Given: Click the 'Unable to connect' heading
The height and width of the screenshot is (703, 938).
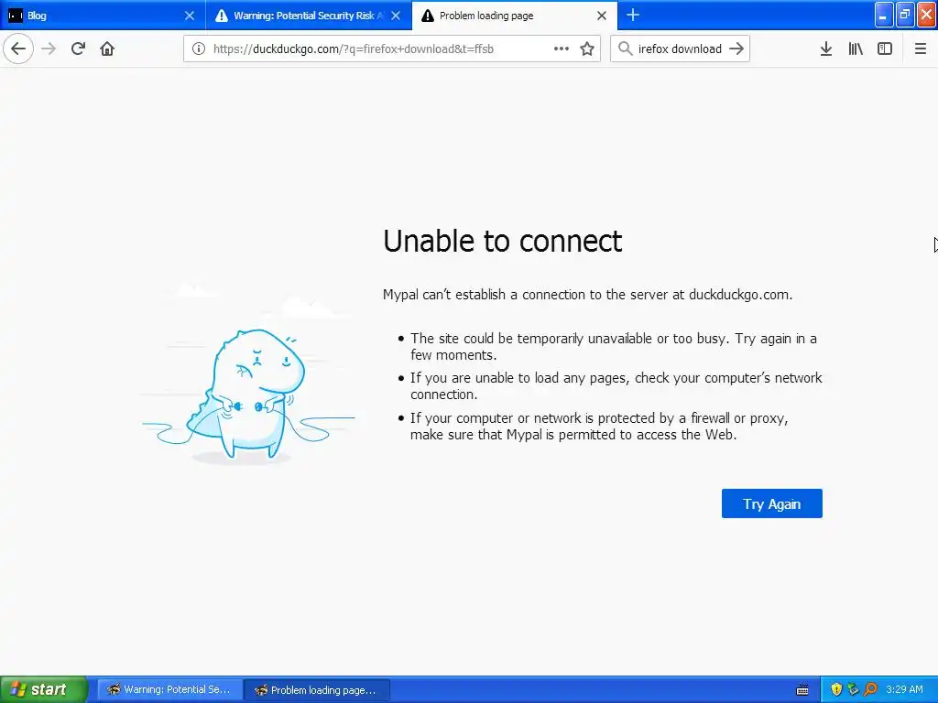Looking at the screenshot, I should (503, 242).
